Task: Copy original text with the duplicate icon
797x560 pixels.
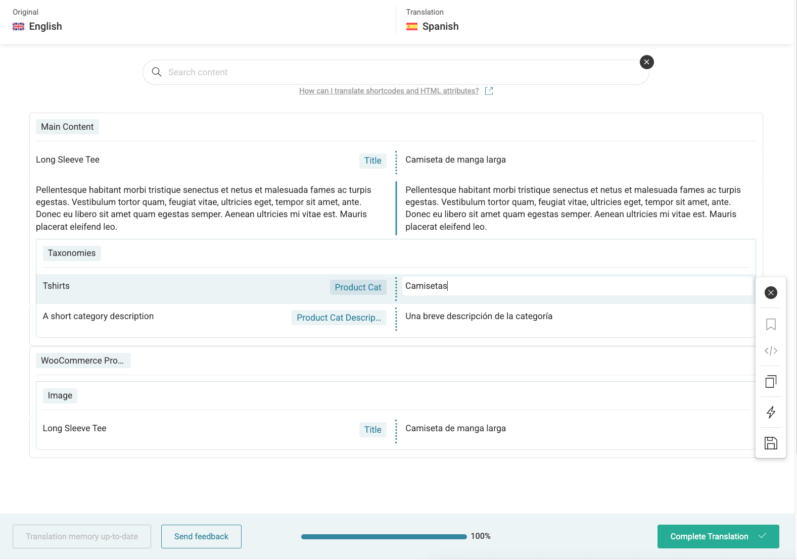Action: [771, 382]
